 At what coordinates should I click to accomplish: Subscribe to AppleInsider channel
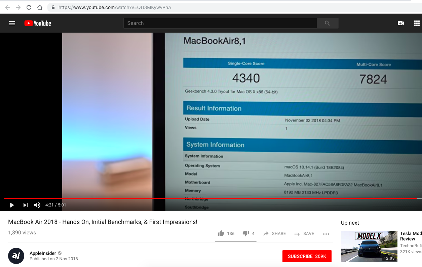tap(307, 256)
